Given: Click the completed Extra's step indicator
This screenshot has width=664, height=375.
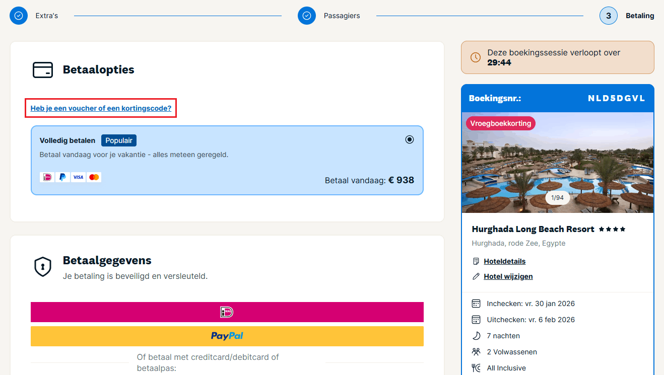Looking at the screenshot, I should (19, 16).
